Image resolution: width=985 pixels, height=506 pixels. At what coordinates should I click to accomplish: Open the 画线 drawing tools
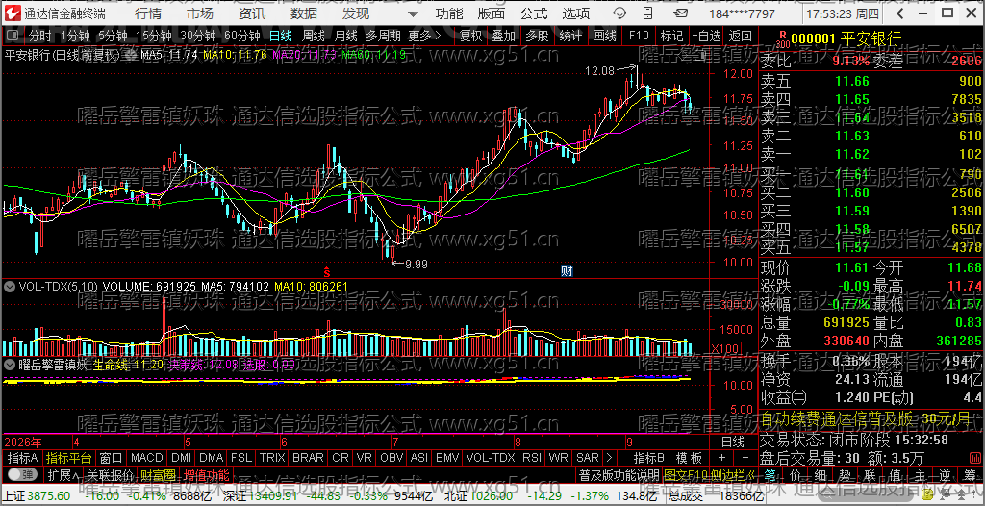[x=605, y=37]
